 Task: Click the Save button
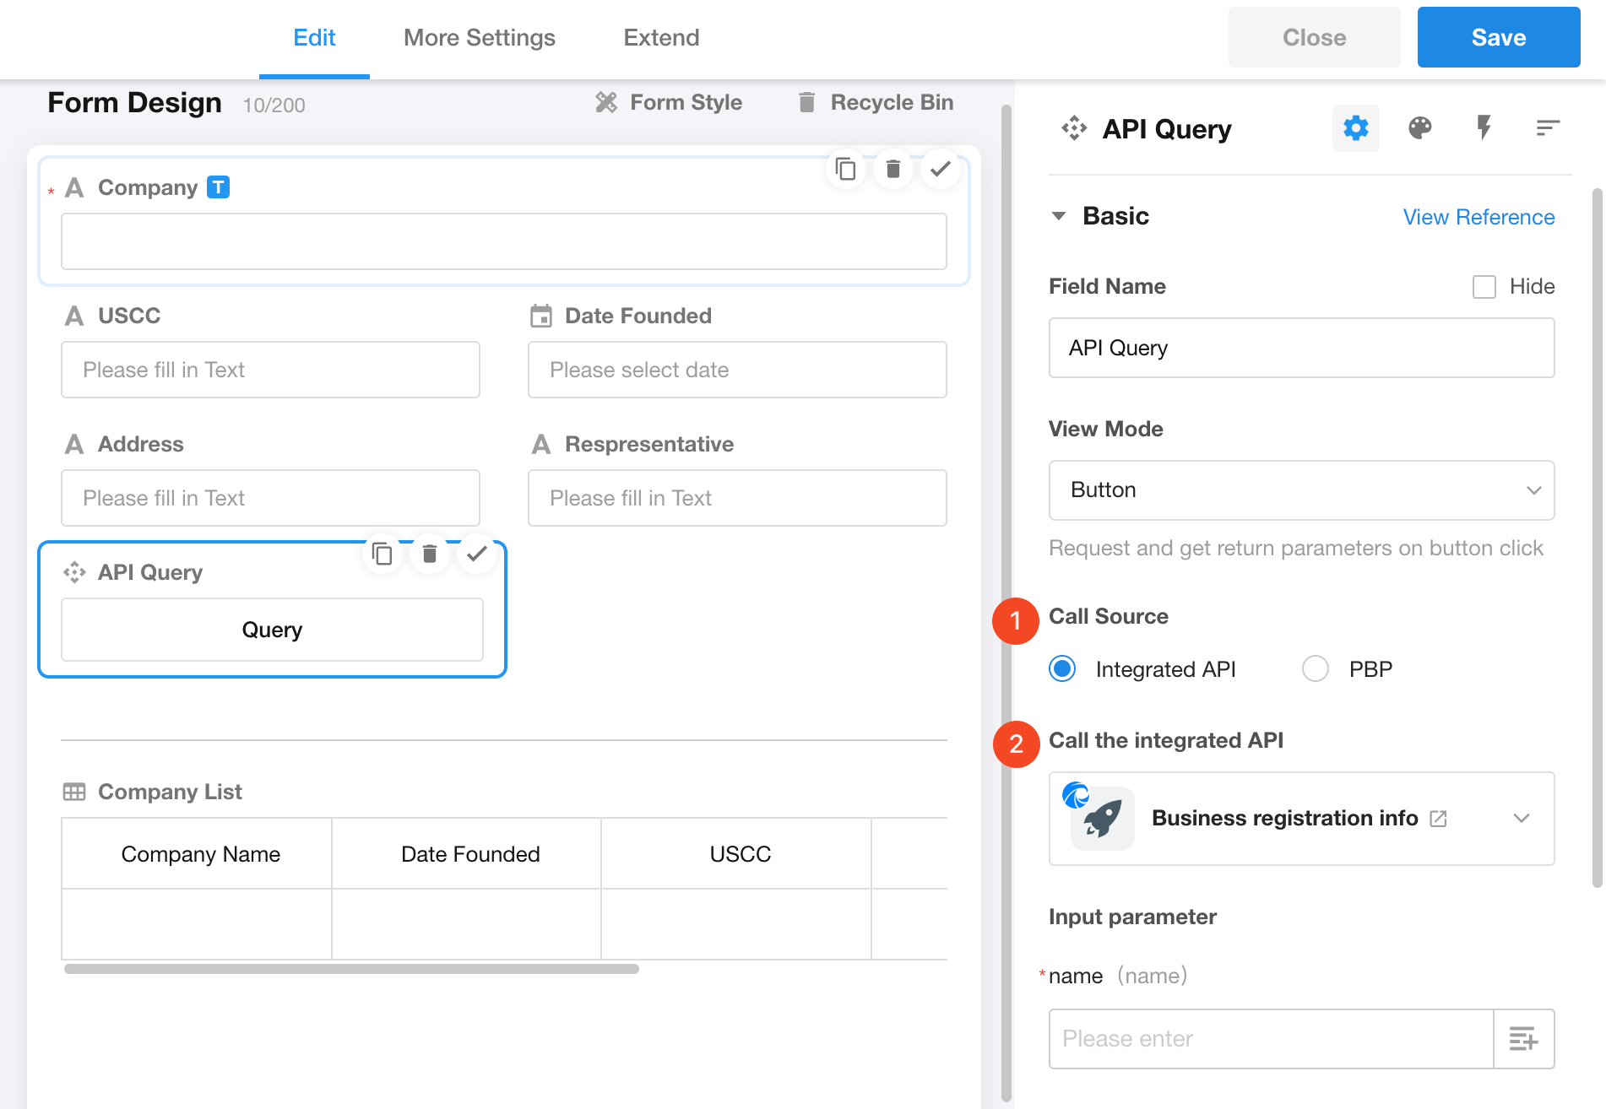coord(1498,38)
